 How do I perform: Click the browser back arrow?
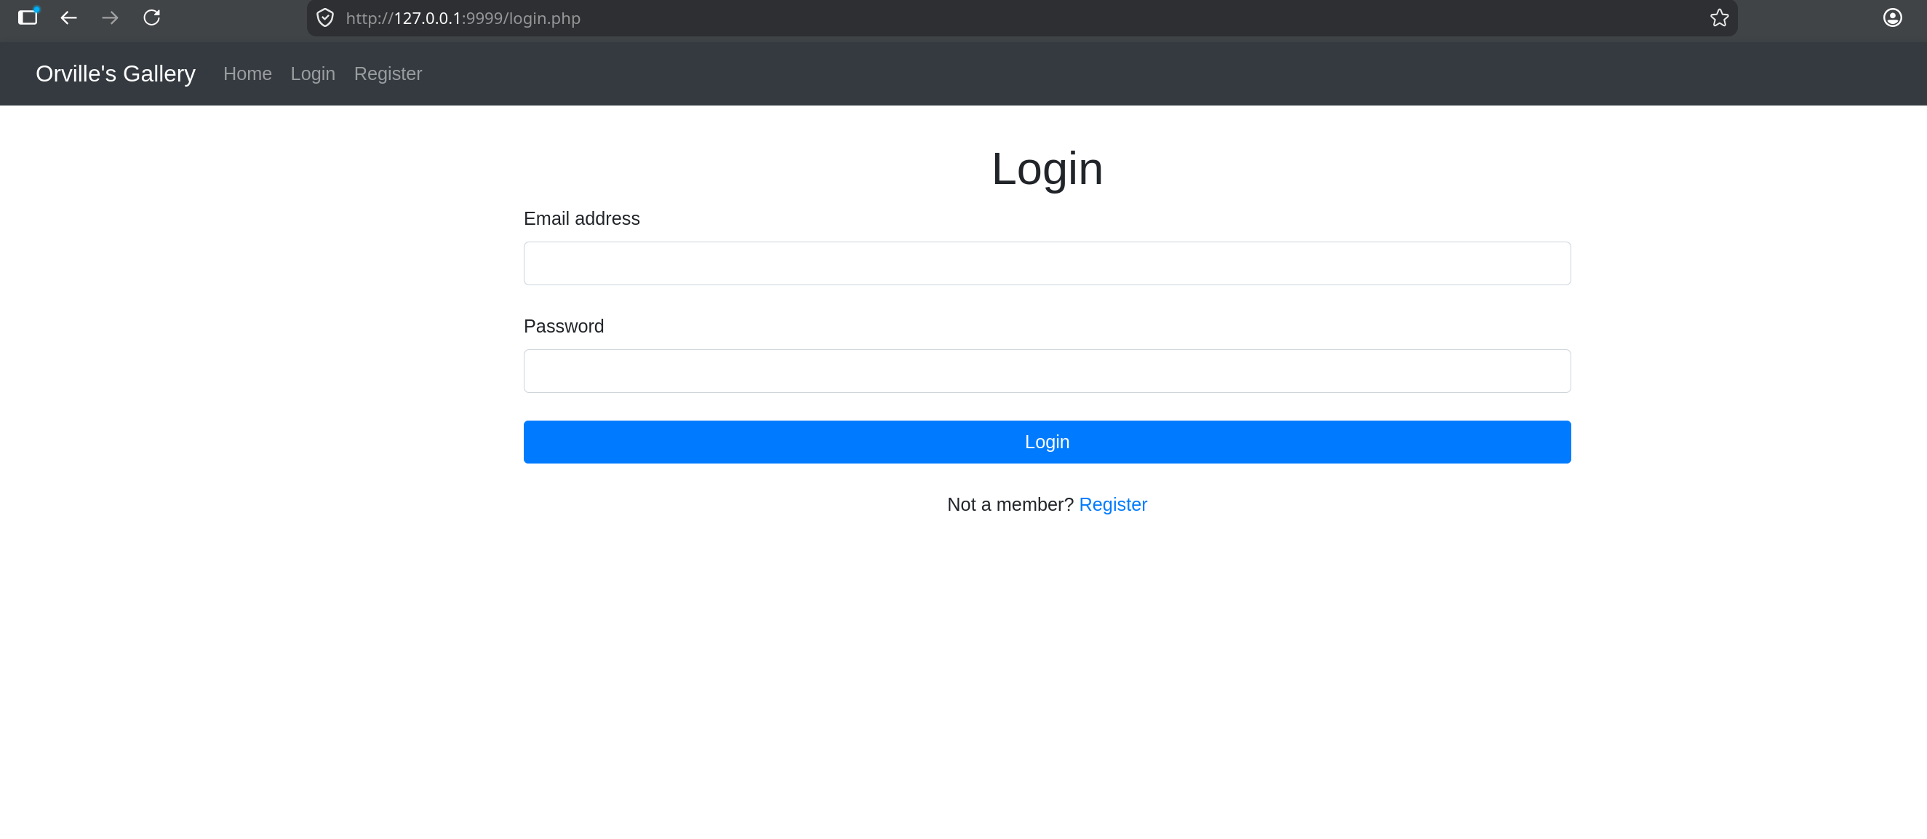[69, 18]
